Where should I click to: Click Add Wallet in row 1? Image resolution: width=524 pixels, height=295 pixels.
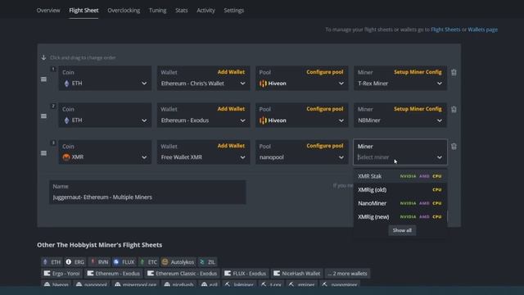(x=231, y=72)
